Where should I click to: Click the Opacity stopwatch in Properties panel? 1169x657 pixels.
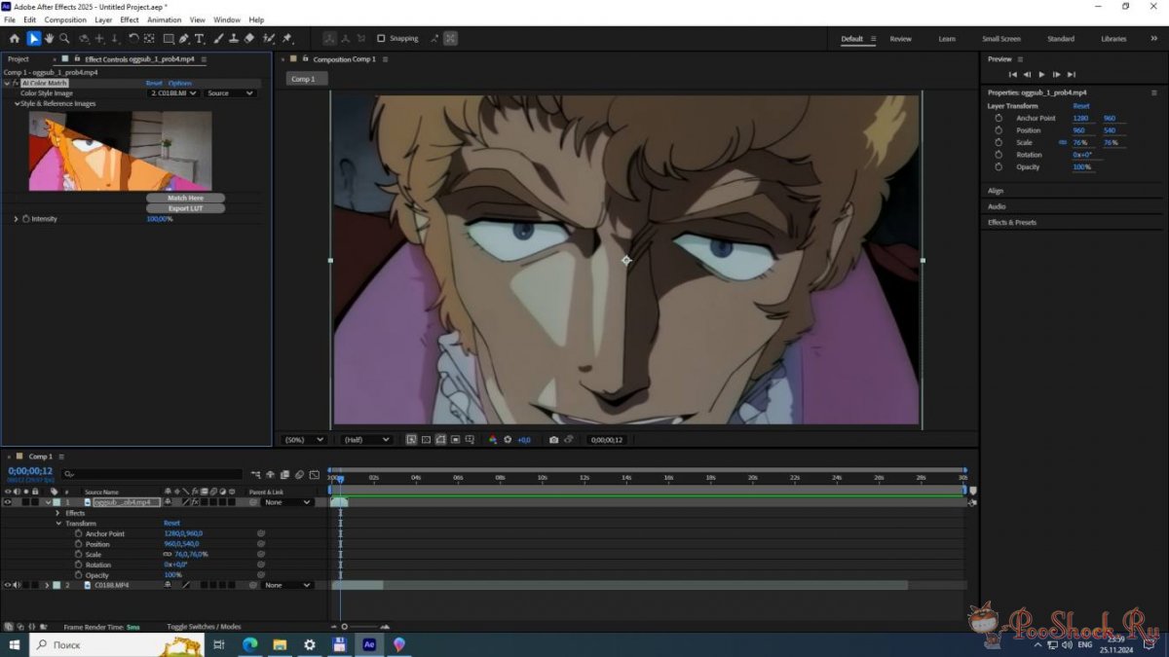click(x=999, y=167)
